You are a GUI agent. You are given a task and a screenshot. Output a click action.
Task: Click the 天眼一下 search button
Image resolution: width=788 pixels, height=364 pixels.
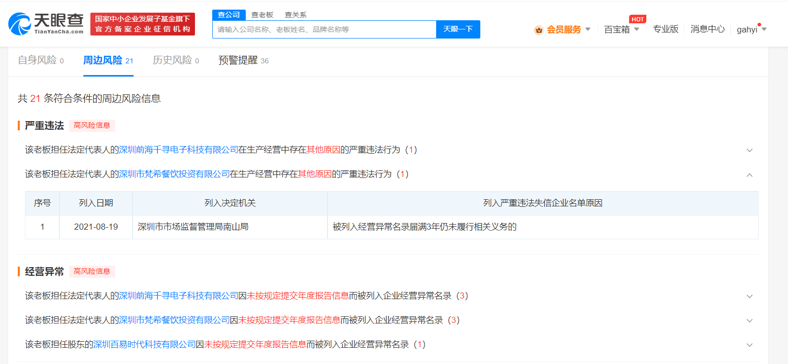pyautogui.click(x=458, y=29)
